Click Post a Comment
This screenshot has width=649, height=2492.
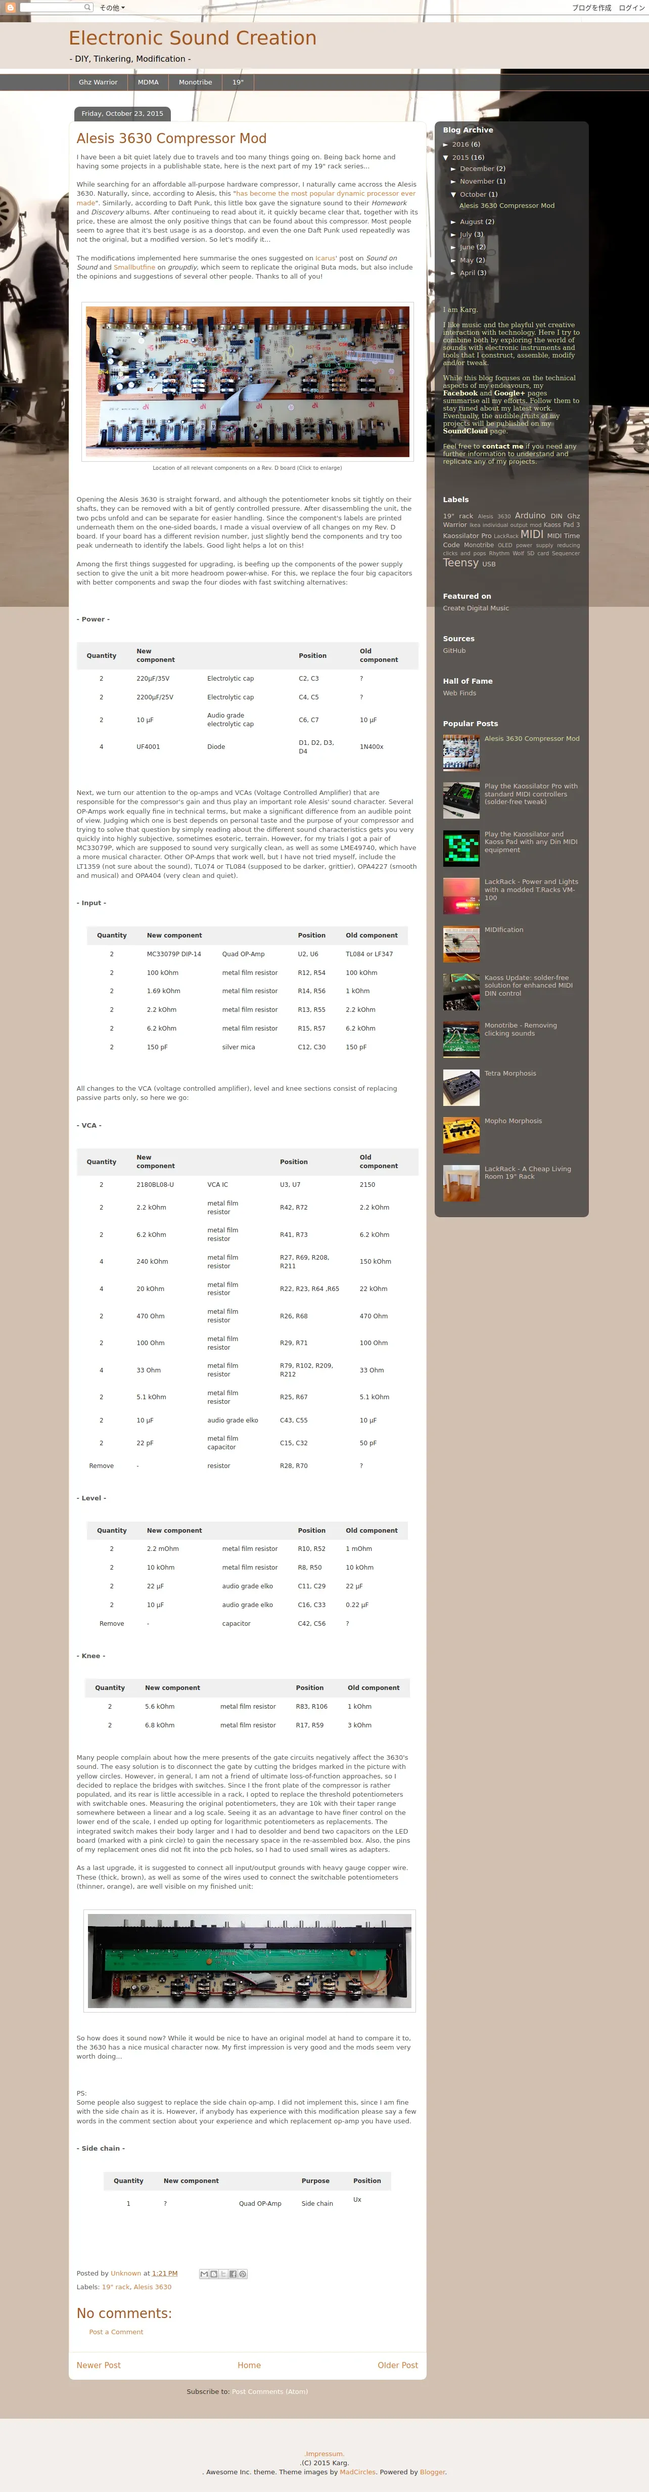tap(116, 2331)
